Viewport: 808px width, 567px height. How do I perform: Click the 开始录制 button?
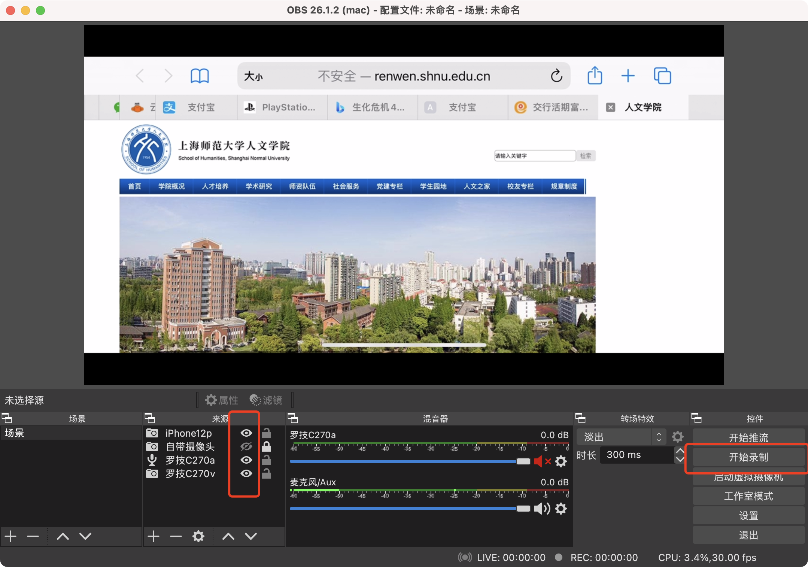(x=748, y=457)
